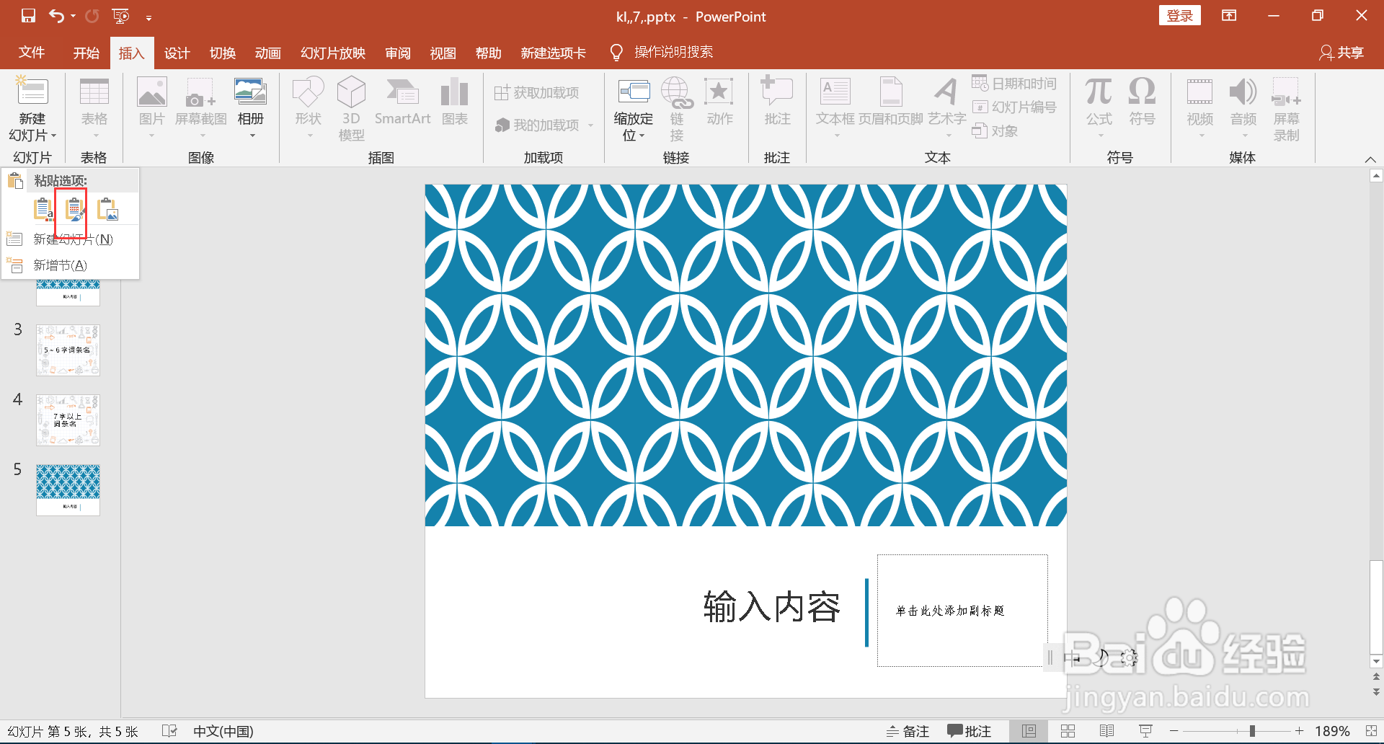Screen dimensions: 1384x744
Task: Open the Slide Show (幻灯片放映) tab
Action: coord(333,53)
